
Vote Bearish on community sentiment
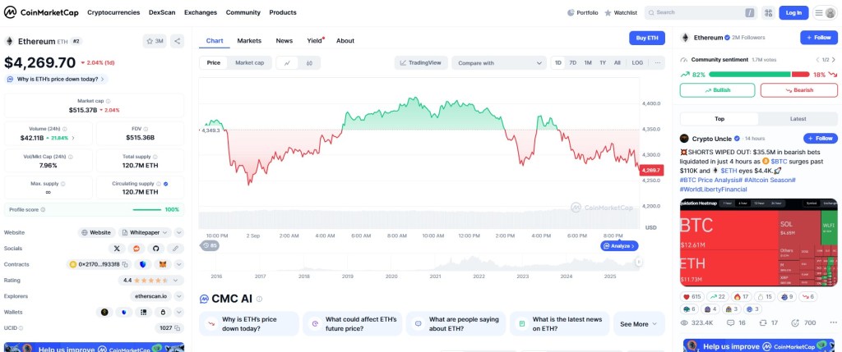point(799,90)
